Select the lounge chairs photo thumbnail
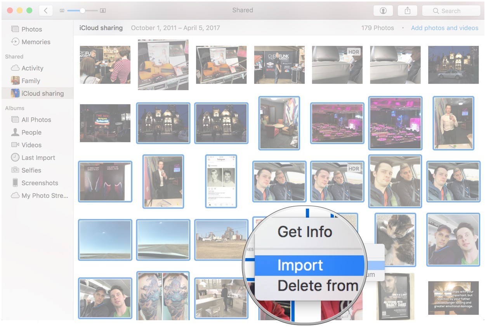Image resolution: width=486 pixels, height=328 pixels. click(279, 123)
